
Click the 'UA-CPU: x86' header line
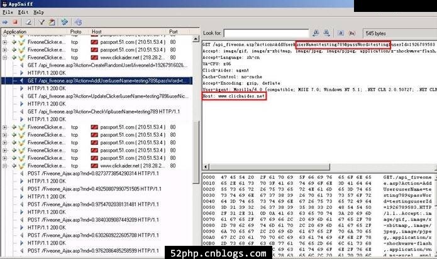point(216,64)
